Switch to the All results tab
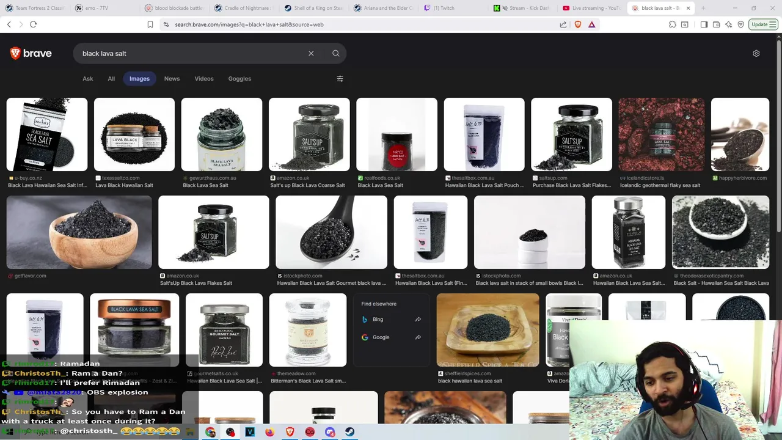 click(111, 78)
